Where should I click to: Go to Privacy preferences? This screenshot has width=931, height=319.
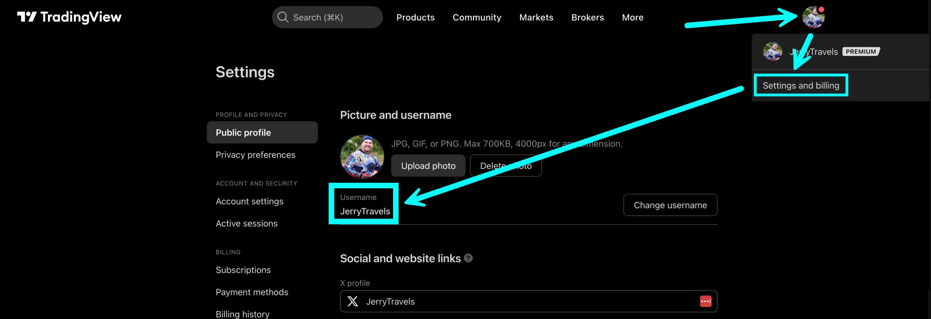(x=255, y=155)
